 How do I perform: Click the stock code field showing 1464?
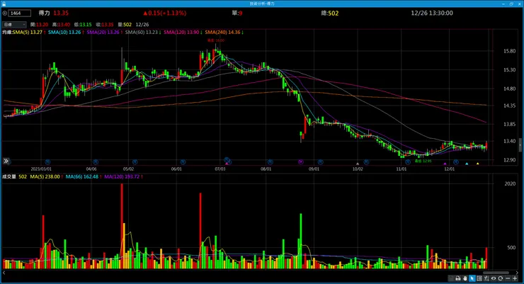pyautogui.click(x=20, y=13)
